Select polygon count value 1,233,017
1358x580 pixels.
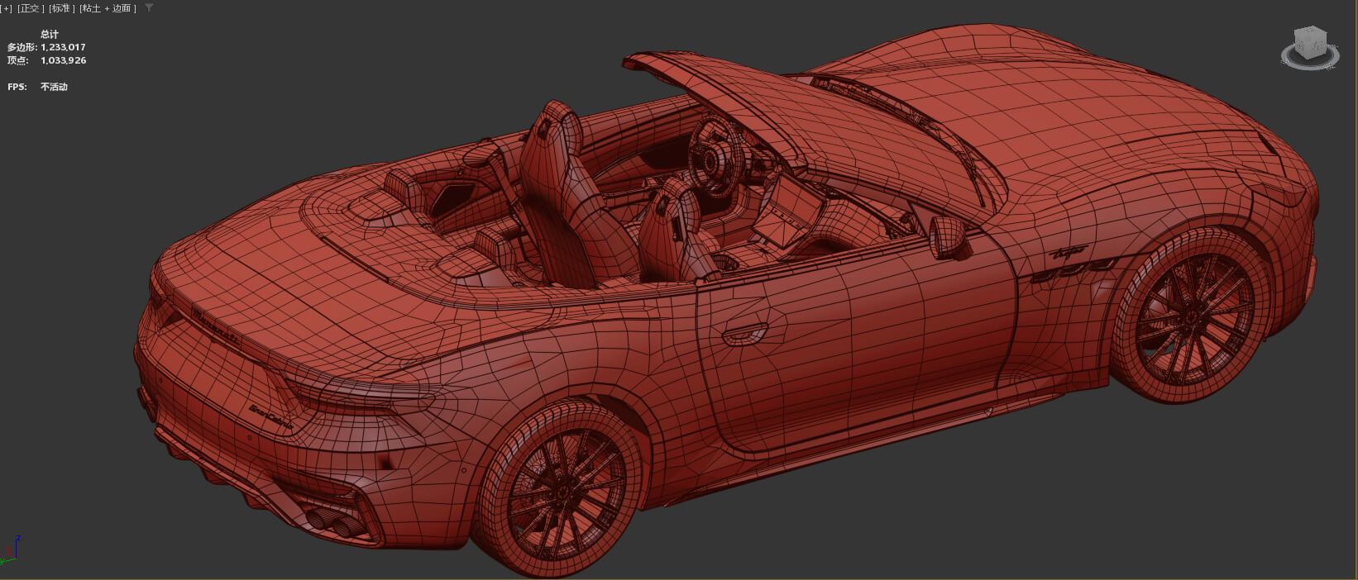click(x=63, y=47)
